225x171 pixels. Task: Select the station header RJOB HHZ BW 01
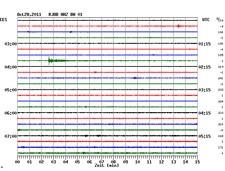pyautogui.click(x=65, y=15)
